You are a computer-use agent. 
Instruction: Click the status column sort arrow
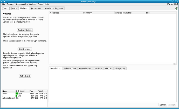click(x=51, y=13)
